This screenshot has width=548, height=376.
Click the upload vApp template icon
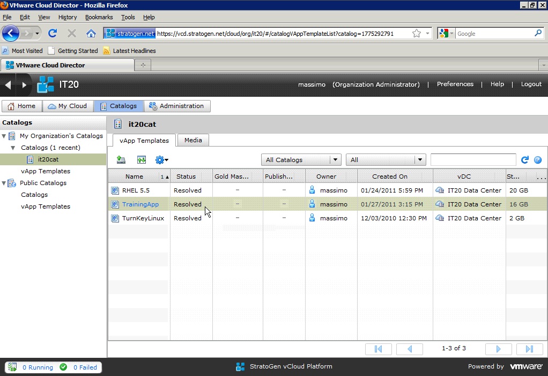click(x=121, y=159)
